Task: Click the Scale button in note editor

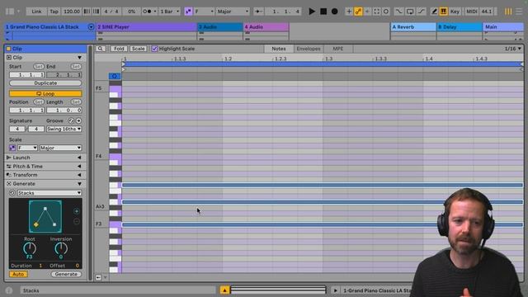Action: 138,49
